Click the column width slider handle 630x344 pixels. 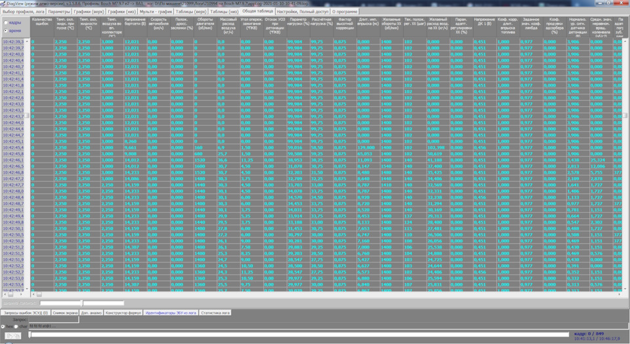[82, 303]
